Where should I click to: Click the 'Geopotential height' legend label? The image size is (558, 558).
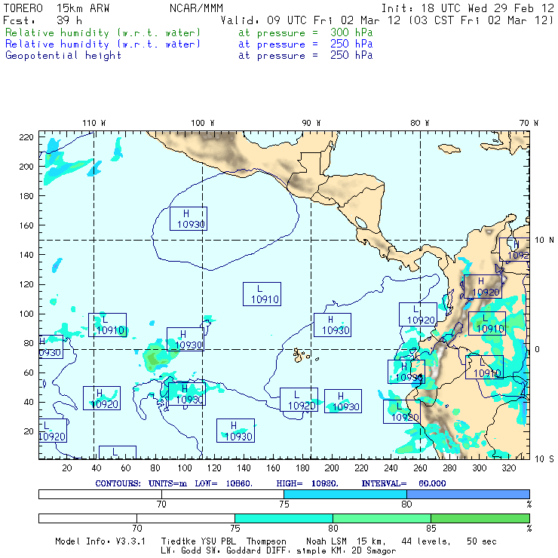pyautogui.click(x=63, y=56)
